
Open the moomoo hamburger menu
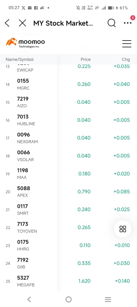127,44
